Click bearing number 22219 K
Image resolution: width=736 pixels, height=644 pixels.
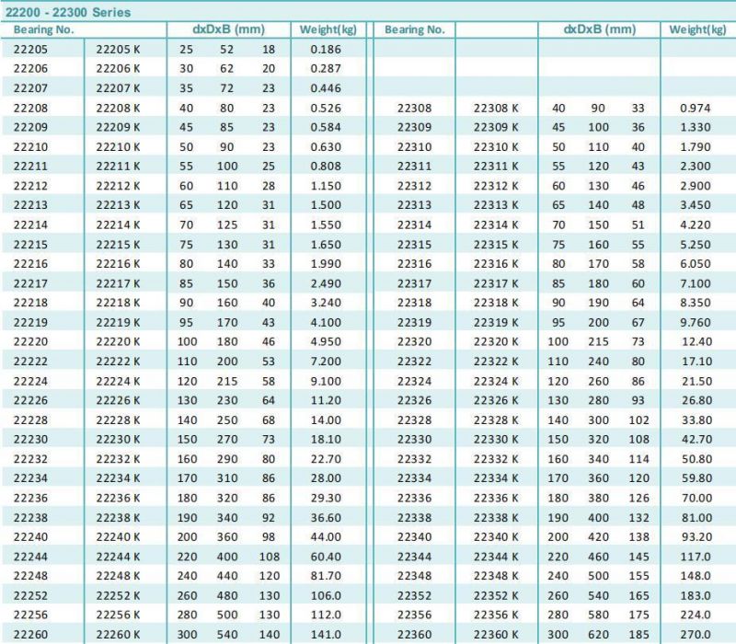pyautogui.click(x=118, y=323)
